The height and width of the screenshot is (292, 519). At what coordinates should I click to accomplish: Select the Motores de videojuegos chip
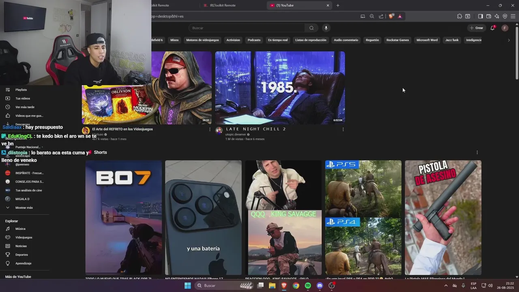click(x=202, y=40)
